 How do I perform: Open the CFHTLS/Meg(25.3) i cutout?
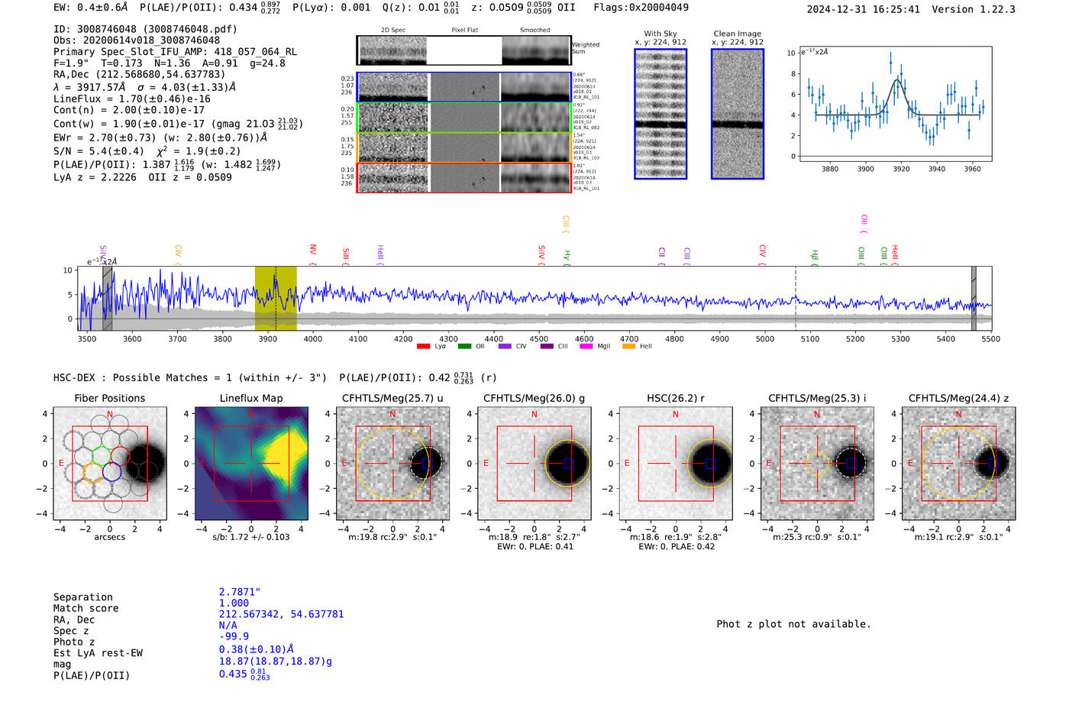[x=817, y=464]
